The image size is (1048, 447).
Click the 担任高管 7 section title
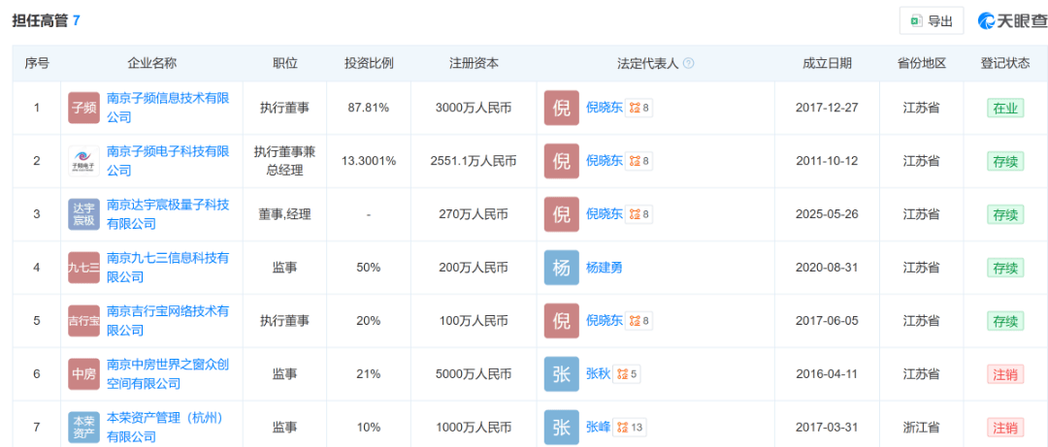click(46, 20)
